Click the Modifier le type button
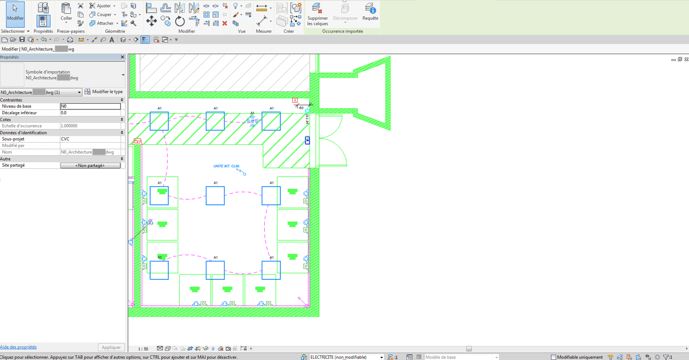 click(104, 92)
